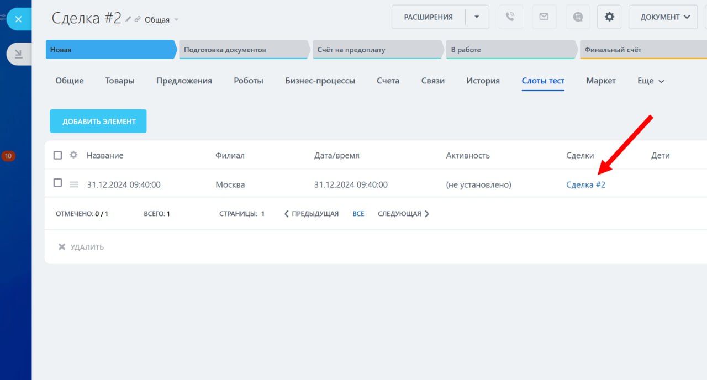This screenshot has width=707, height=380.
Task: Expand the Еще tab menu
Action: point(651,81)
